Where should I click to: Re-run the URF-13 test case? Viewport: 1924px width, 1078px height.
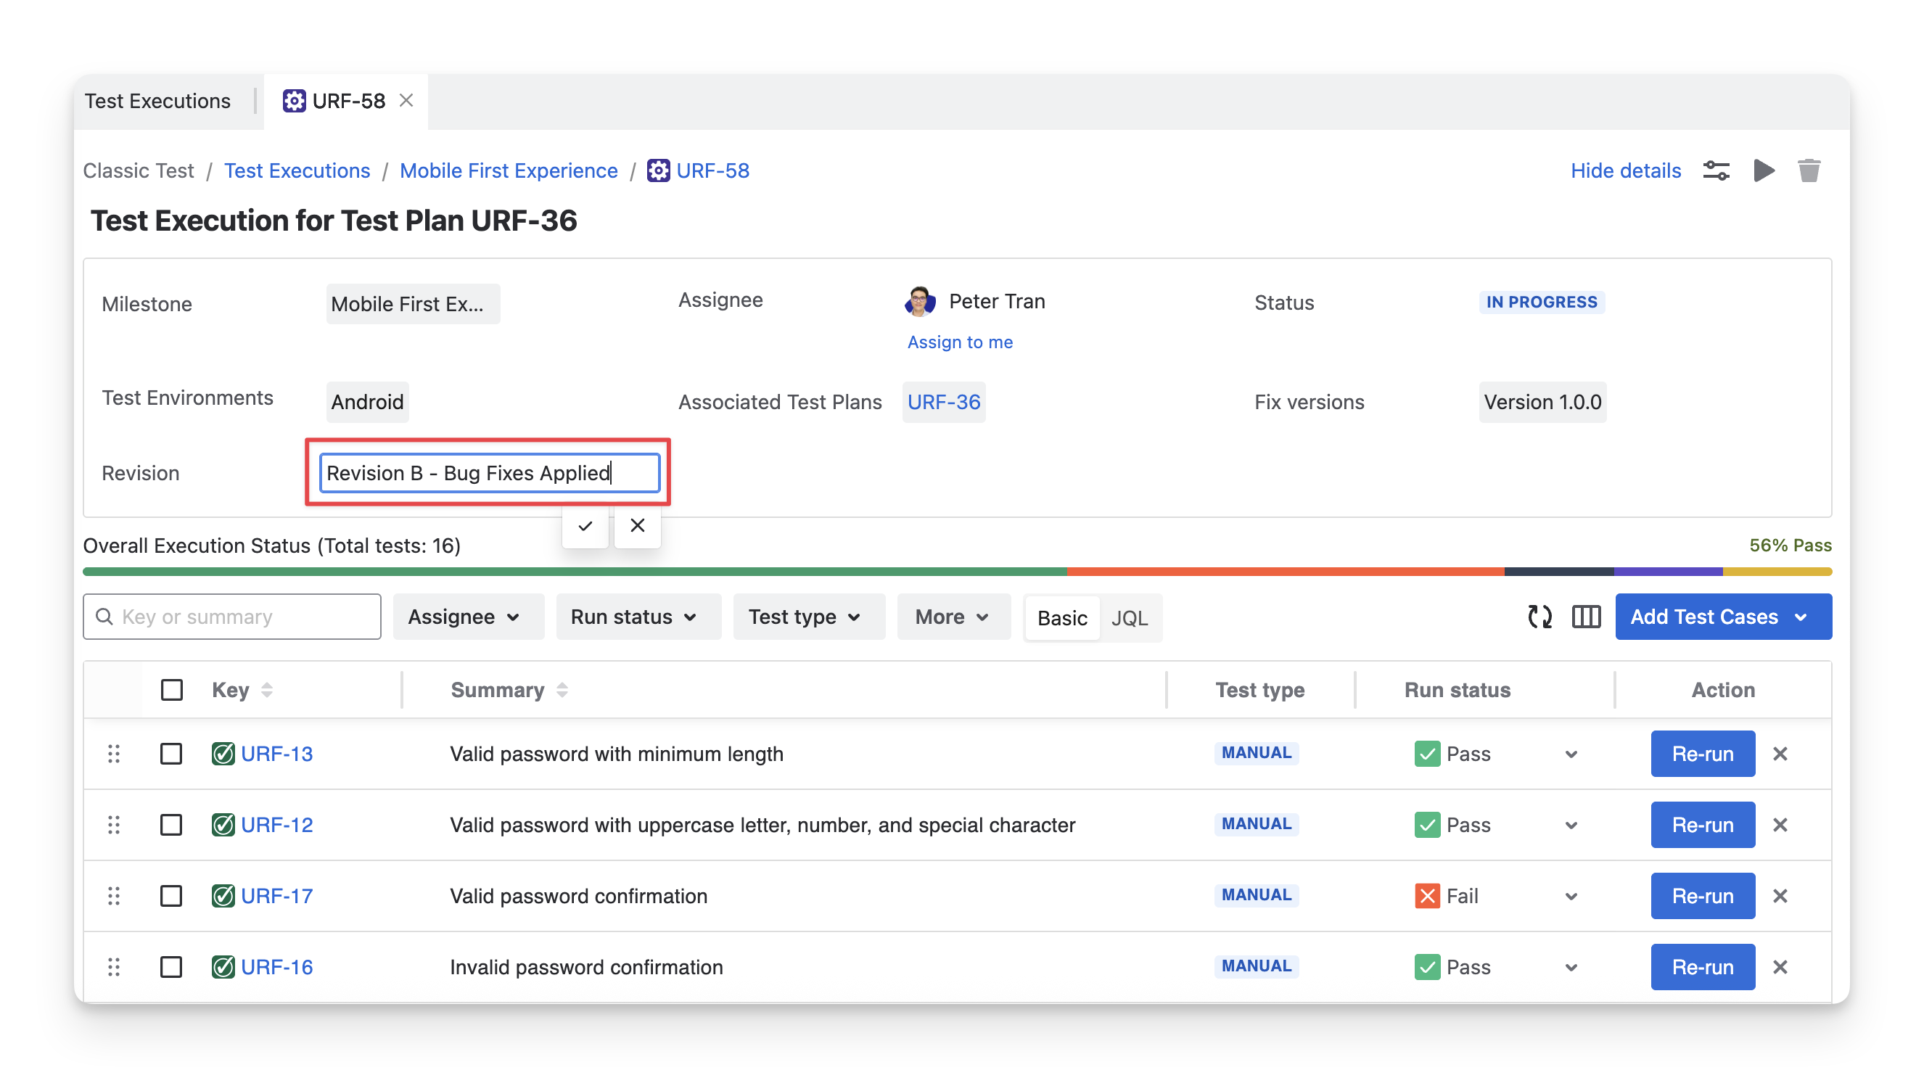tap(1702, 754)
